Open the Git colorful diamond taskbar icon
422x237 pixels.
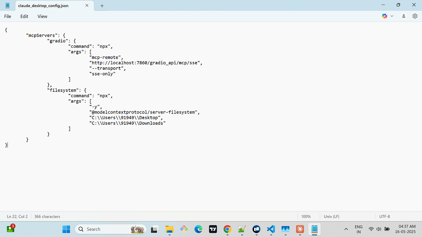[x=184, y=229]
